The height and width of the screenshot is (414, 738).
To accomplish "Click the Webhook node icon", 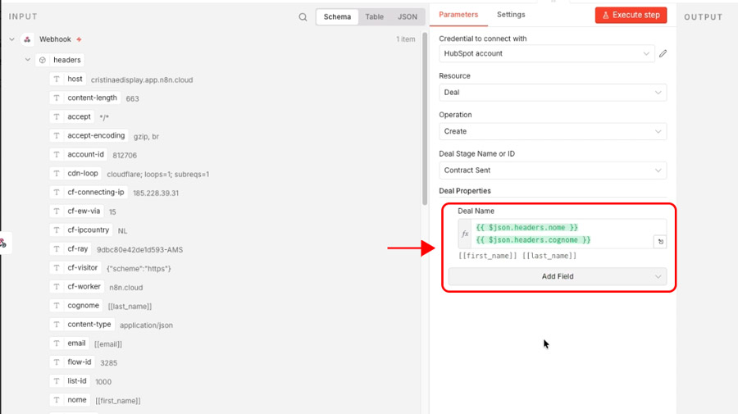I will (x=27, y=39).
